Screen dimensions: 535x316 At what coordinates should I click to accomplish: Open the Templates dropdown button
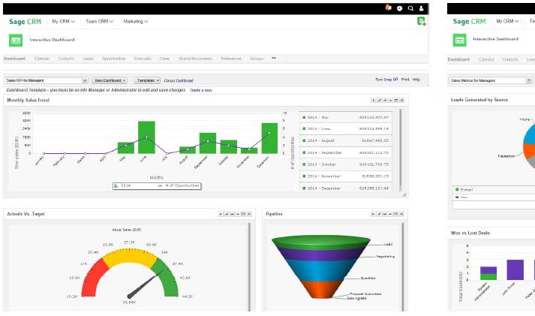tap(147, 80)
